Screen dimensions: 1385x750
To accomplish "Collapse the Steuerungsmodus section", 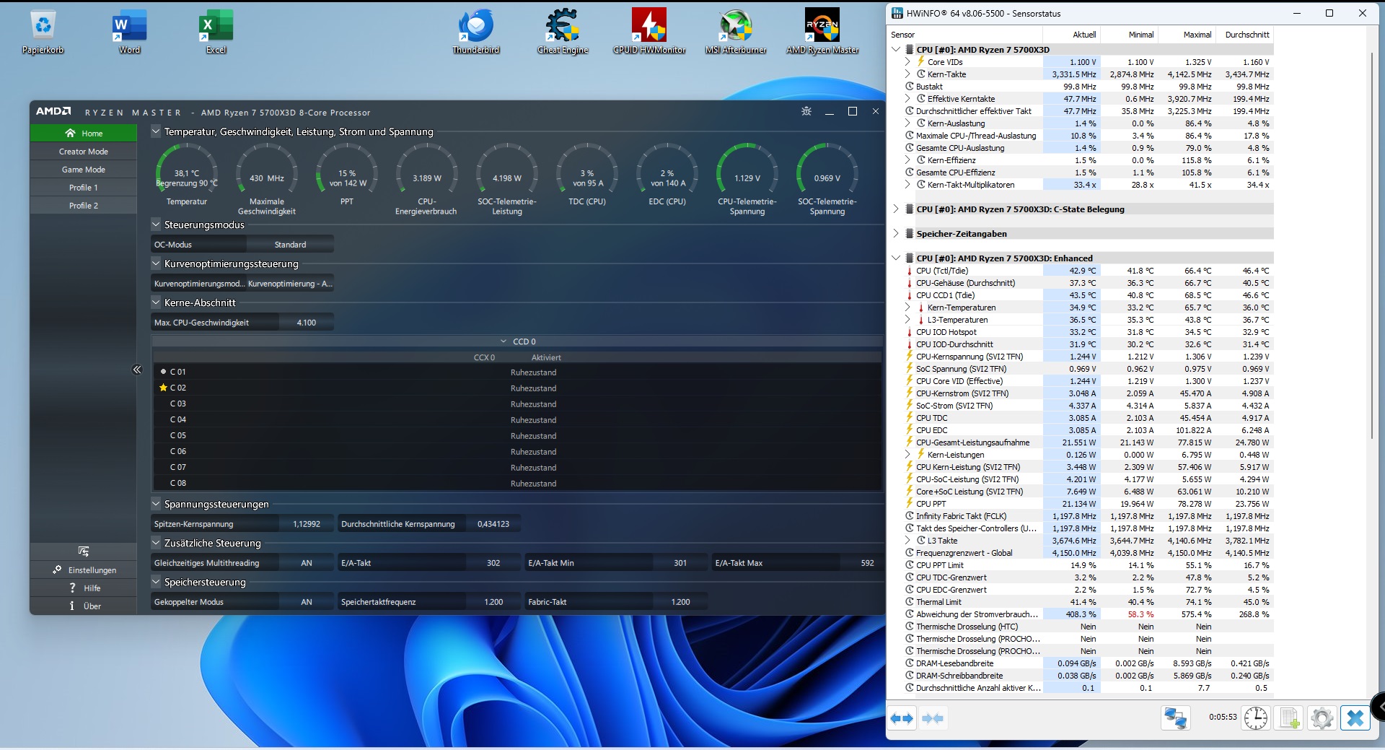I will pos(156,224).
